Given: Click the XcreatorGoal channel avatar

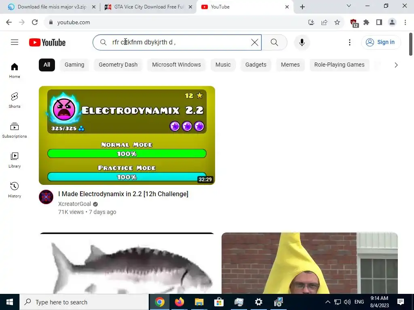Looking at the screenshot, I should [x=46, y=197].
